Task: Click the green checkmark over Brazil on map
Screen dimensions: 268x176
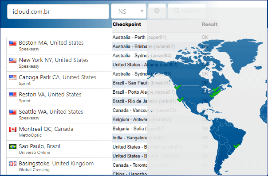Action: [x=237, y=145]
